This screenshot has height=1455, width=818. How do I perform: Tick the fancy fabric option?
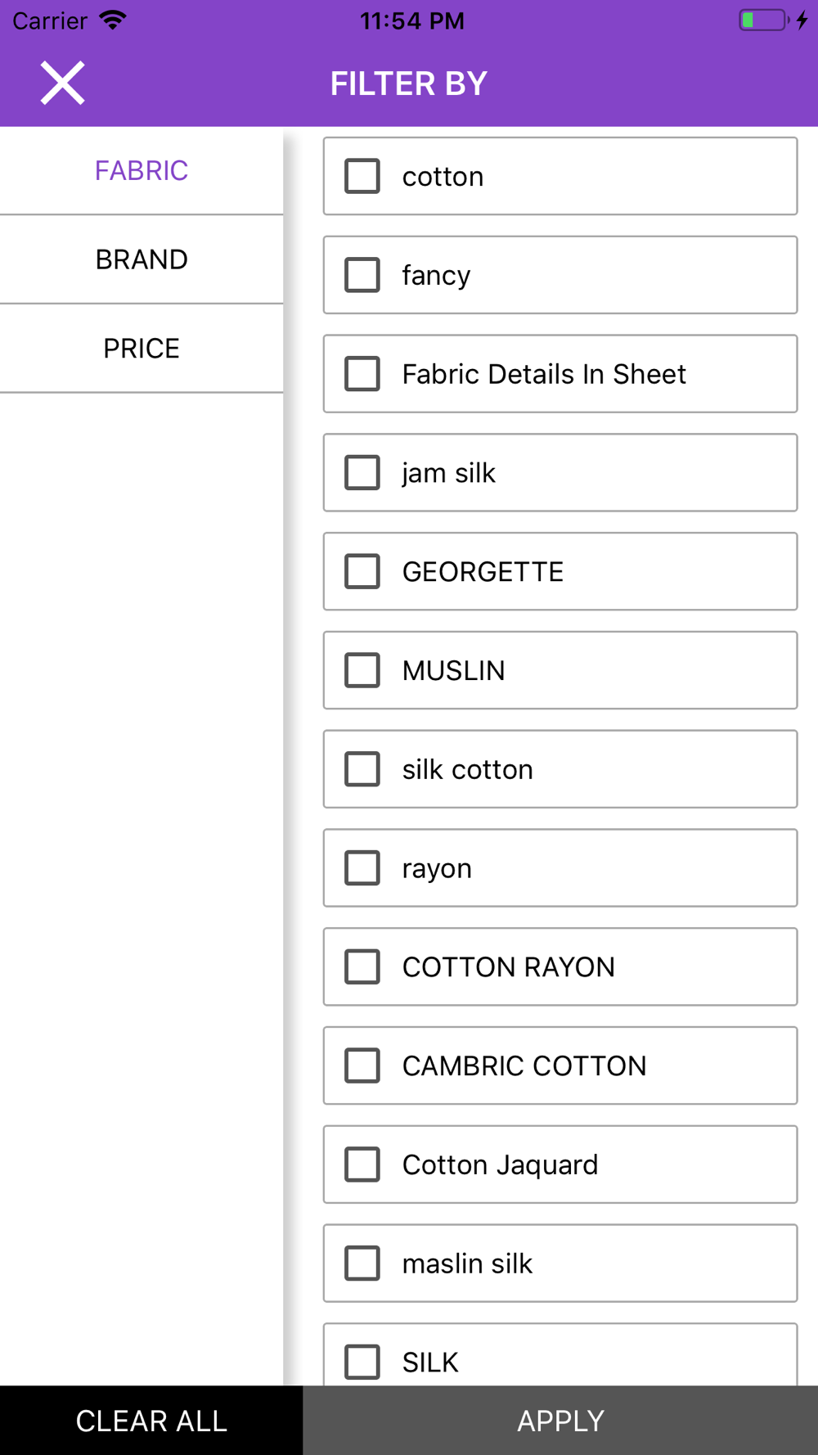coord(362,275)
